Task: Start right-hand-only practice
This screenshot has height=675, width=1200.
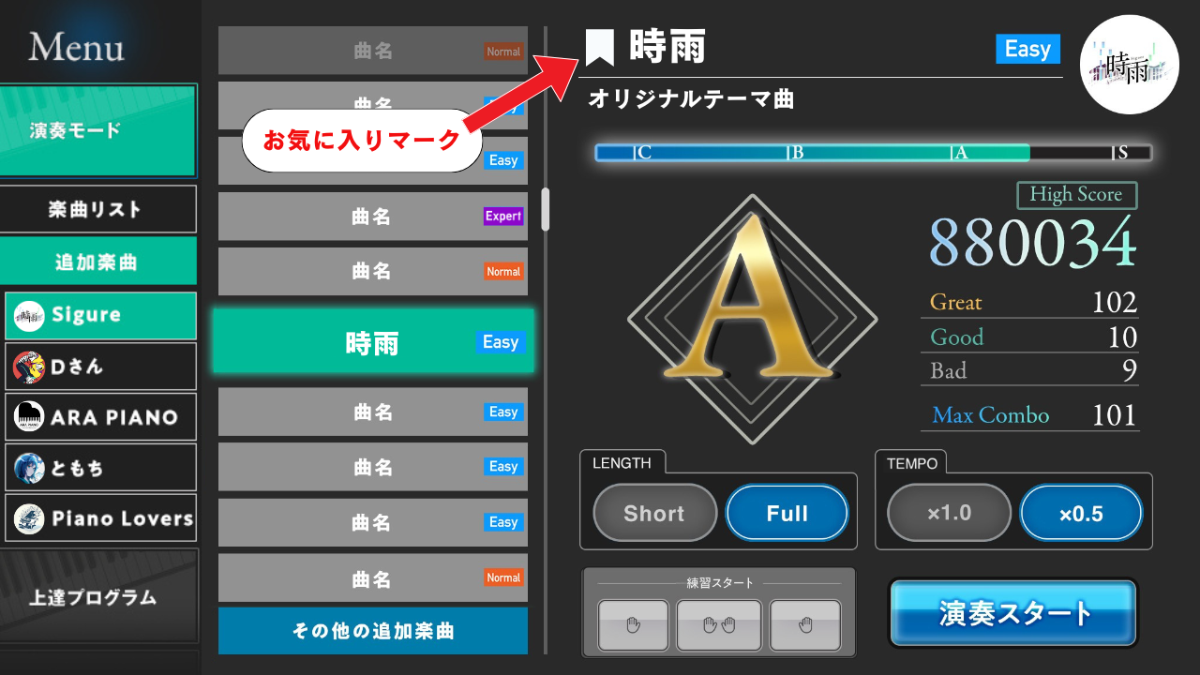Action: click(x=805, y=625)
